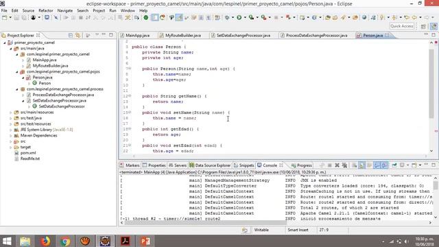Click the Windows Start button
This screenshot has height=247, width=439.
[x=7, y=241]
